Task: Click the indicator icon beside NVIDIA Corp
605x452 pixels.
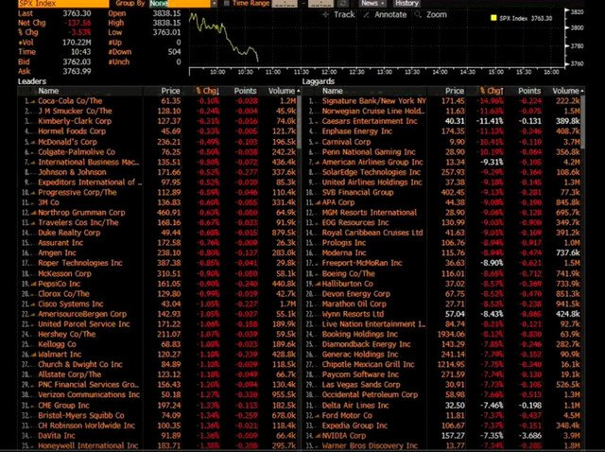Action: tap(318, 436)
